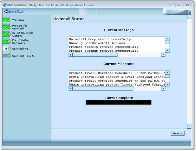Click the Prepare for Uninstall step label
The height and width of the screenshot is (151, 196).
pos(20,27)
